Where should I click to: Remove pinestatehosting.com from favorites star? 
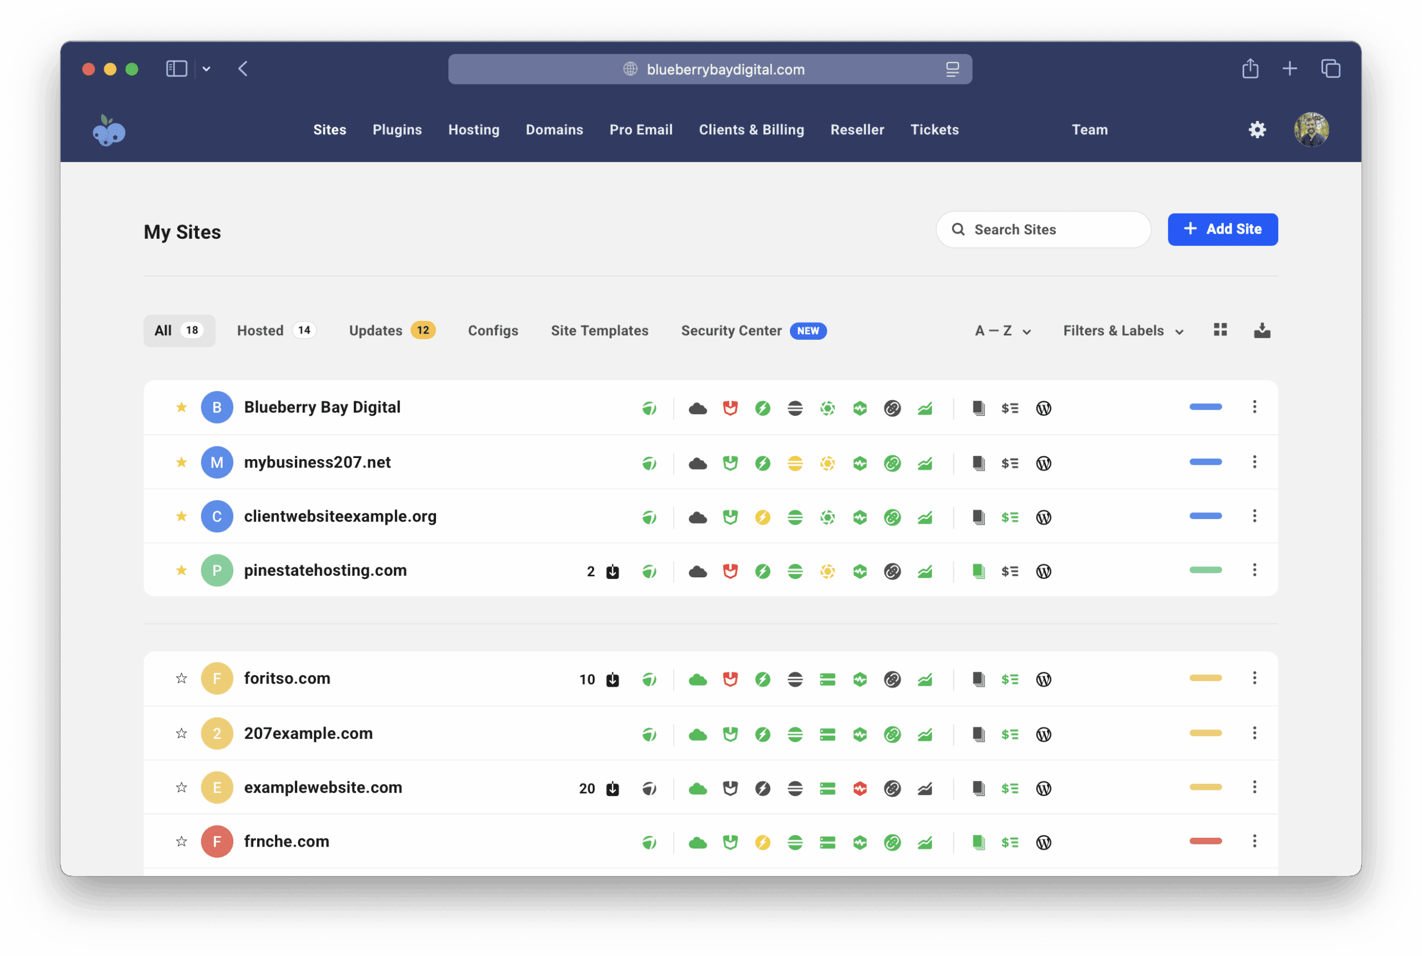point(181,570)
